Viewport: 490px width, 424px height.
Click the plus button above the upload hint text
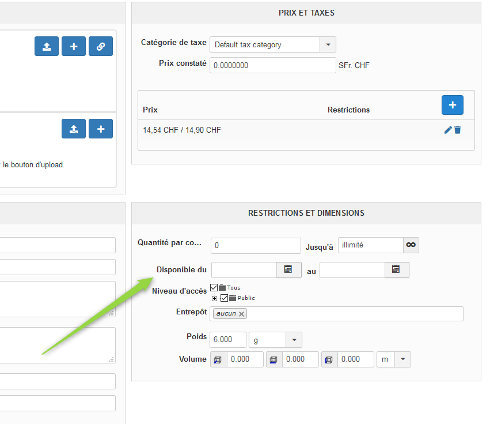pos(101,129)
